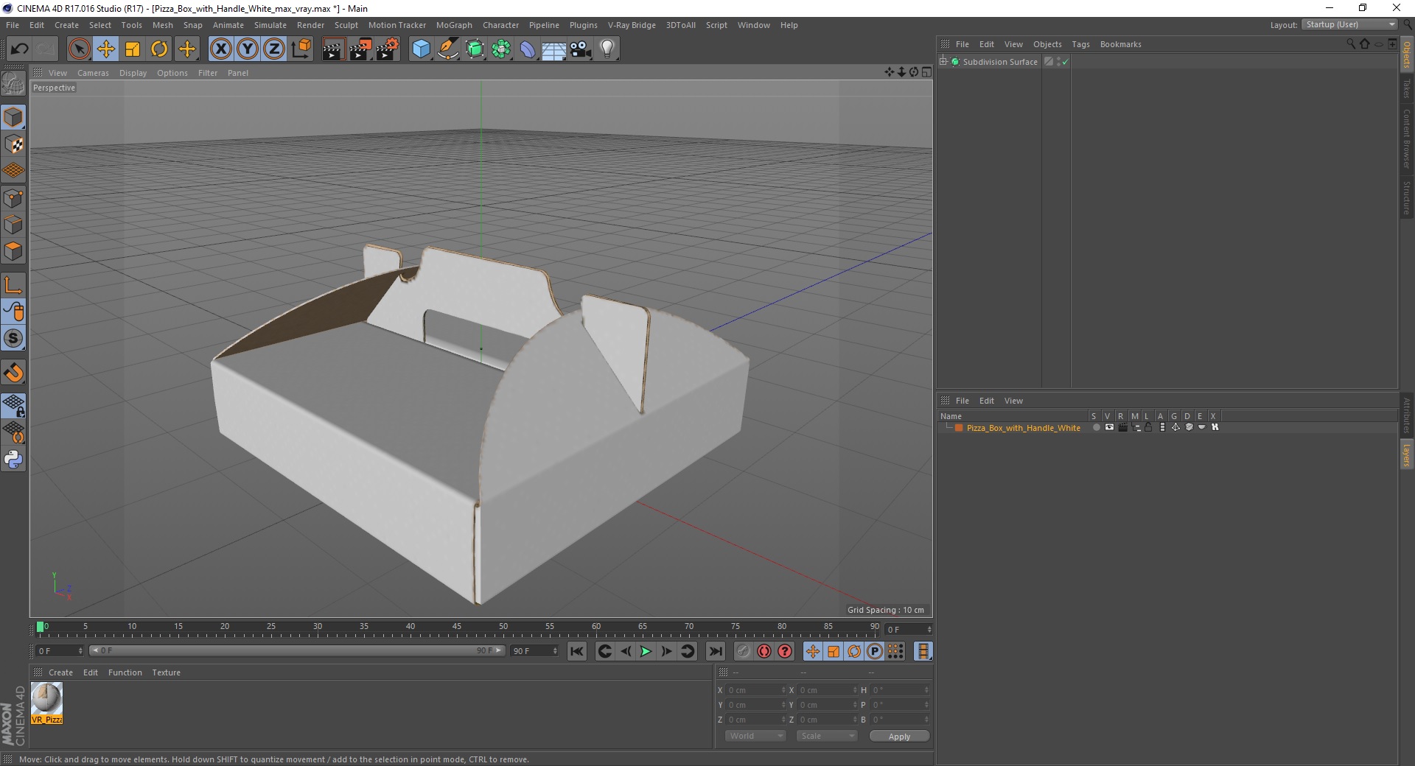The image size is (1415, 766).
Task: Click the Apply button
Action: 899,736
